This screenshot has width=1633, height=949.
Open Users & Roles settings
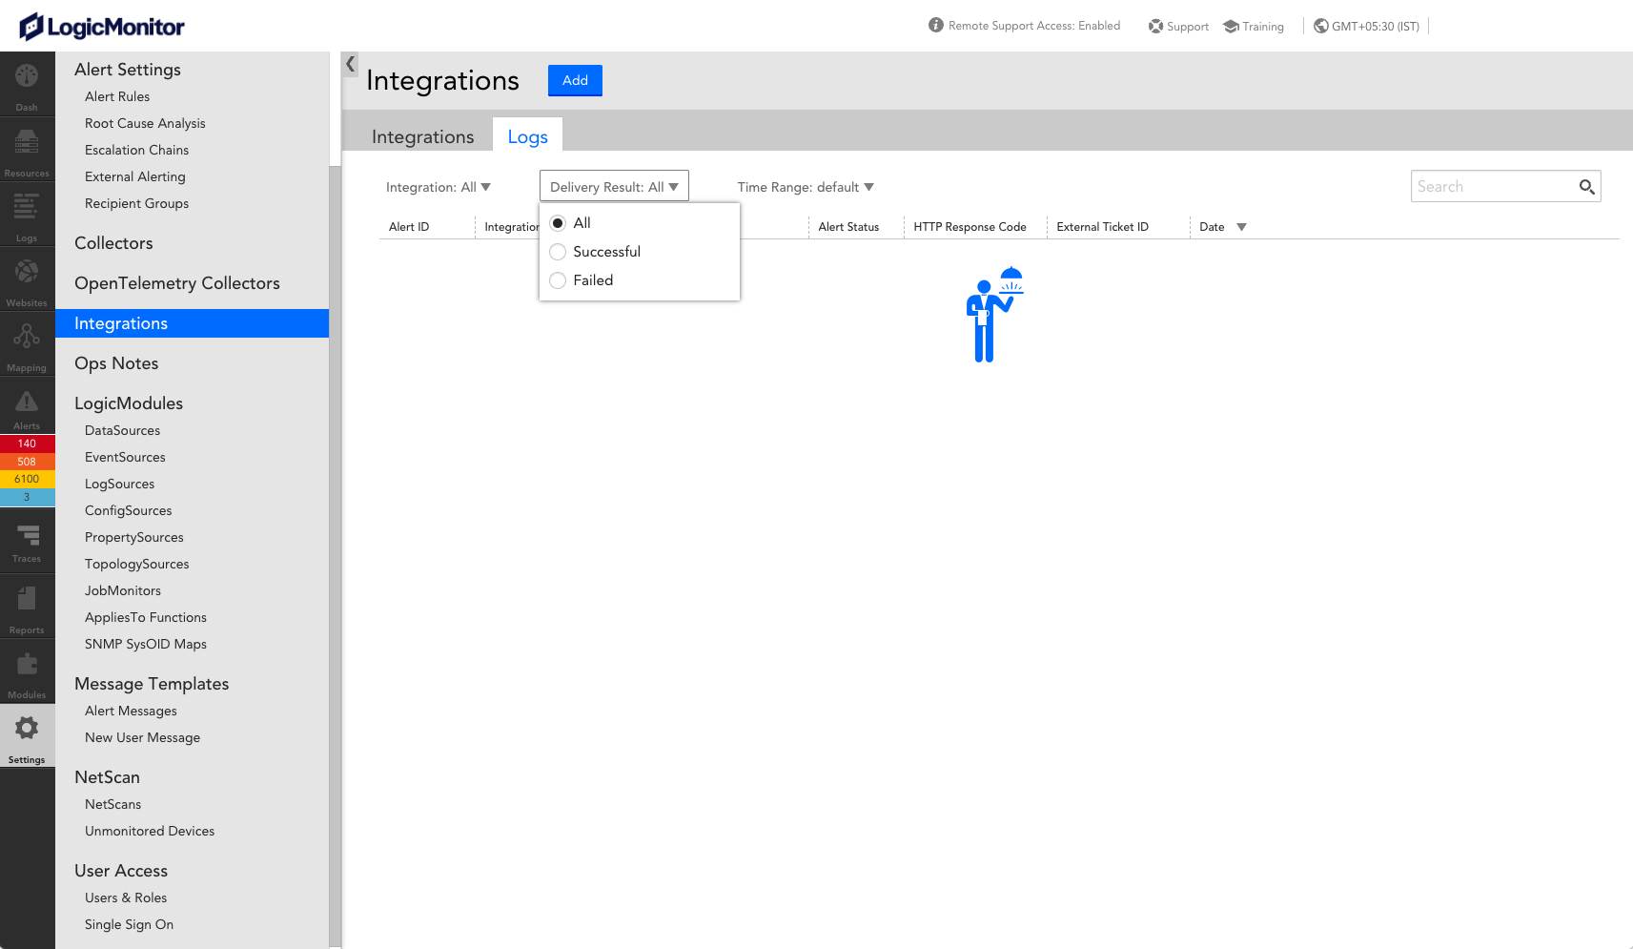[x=126, y=897]
